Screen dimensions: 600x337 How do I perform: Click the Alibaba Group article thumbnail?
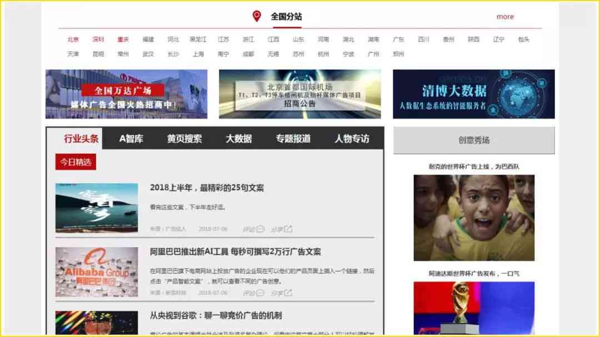pyautogui.click(x=97, y=272)
